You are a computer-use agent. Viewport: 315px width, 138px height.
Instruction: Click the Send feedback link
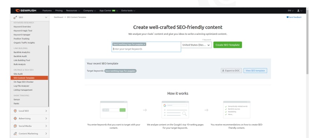(295, 17)
